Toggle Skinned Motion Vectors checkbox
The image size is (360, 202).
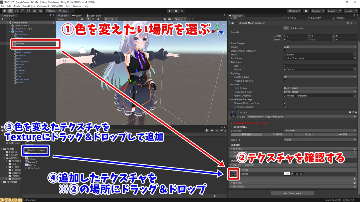pyautogui.click(x=285, y=103)
